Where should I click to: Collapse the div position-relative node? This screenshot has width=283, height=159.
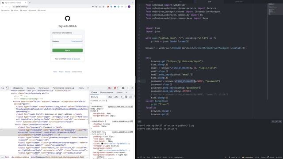[15, 125]
